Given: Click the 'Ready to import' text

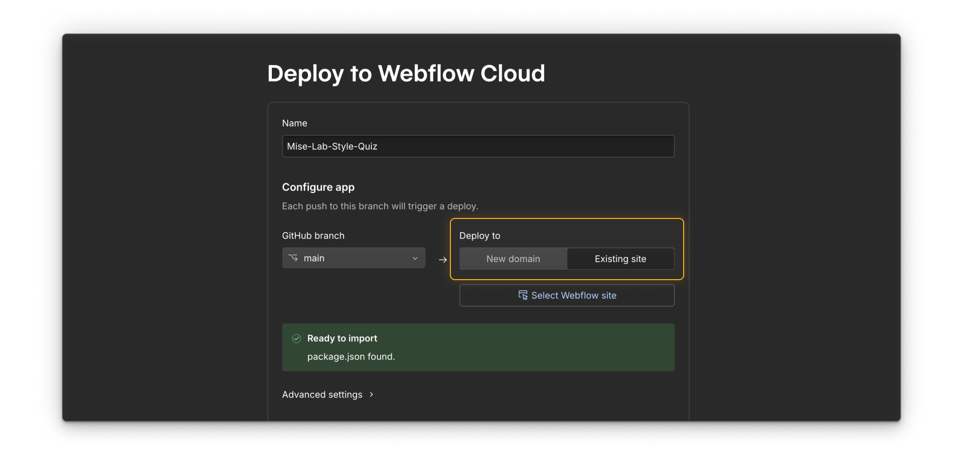Looking at the screenshot, I should point(342,338).
